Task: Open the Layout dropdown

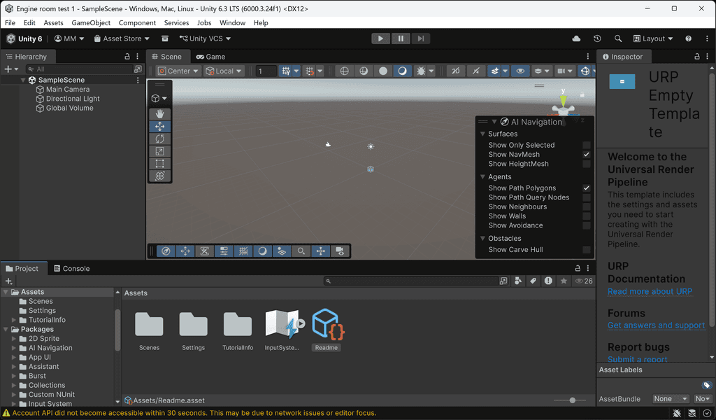Action: coord(653,38)
